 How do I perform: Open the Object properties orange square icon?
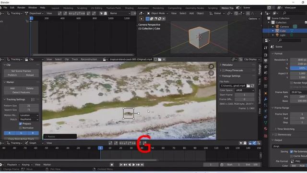coord(265,93)
